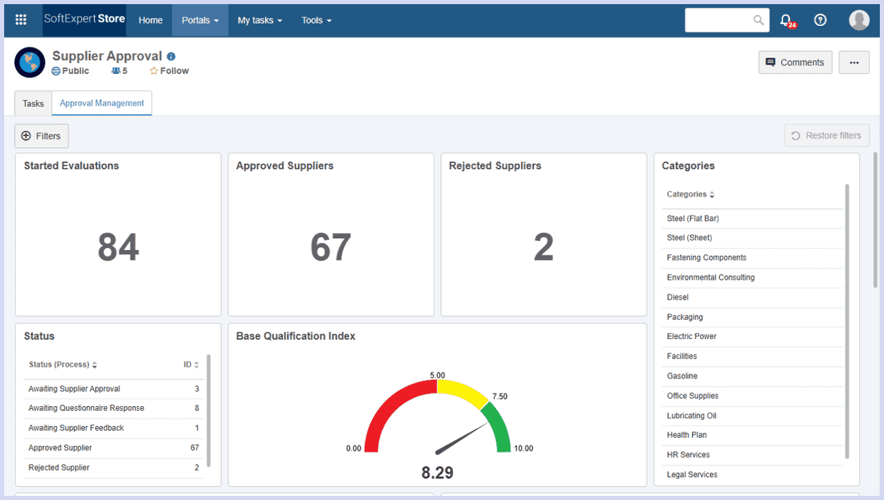
Task: Open the three-dot more options button
Action: coord(854,62)
